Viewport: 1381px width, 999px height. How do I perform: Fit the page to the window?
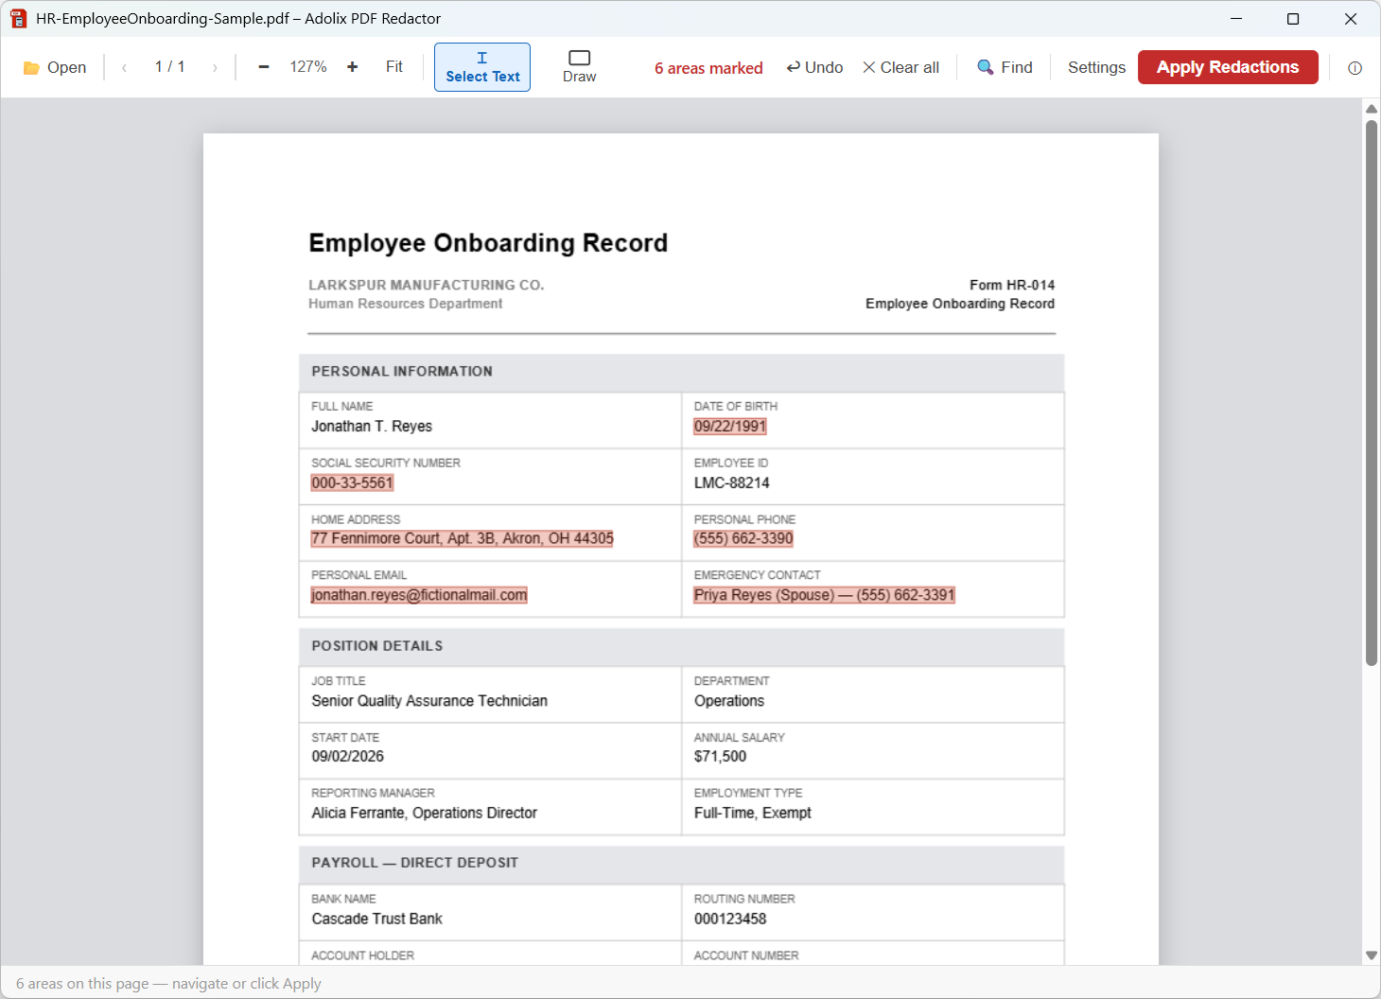coord(393,67)
